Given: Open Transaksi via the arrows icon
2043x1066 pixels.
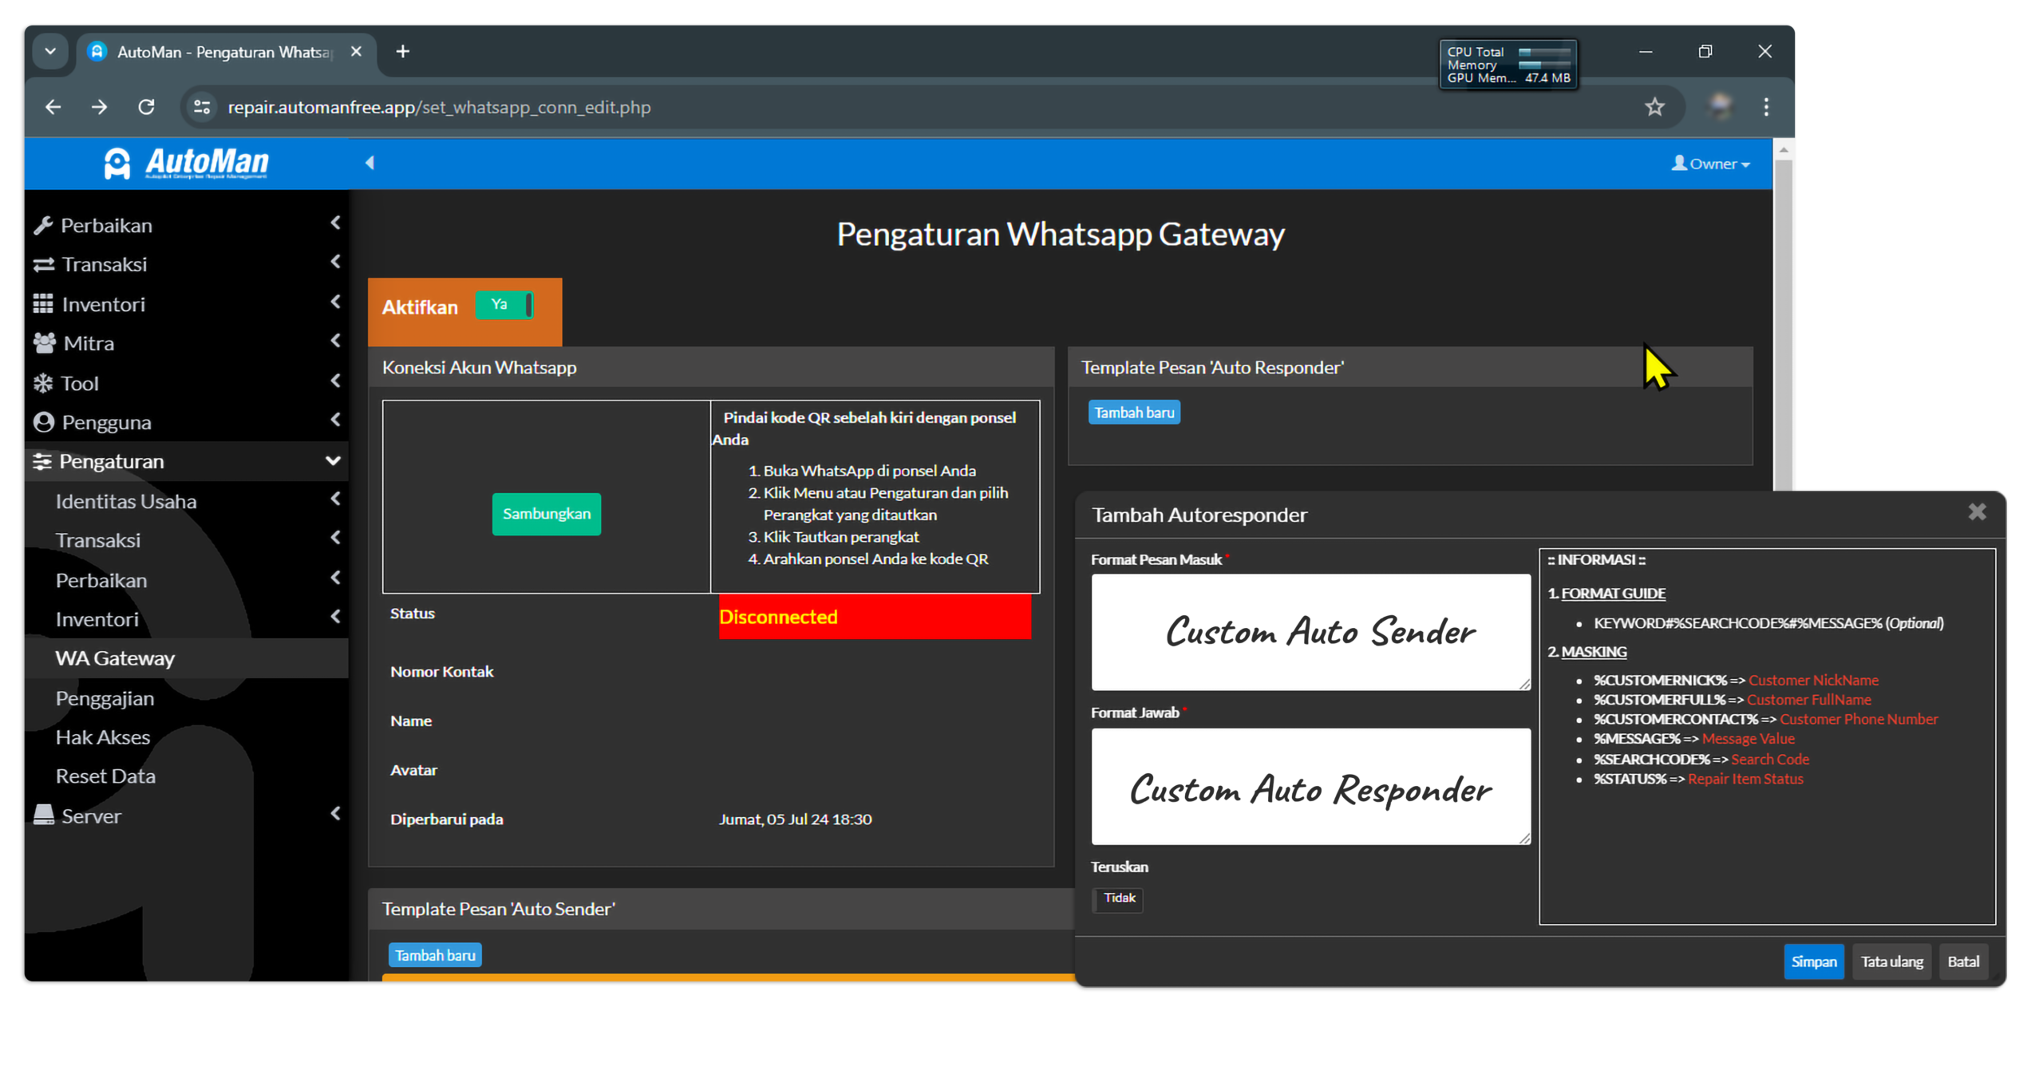Looking at the screenshot, I should [x=45, y=264].
